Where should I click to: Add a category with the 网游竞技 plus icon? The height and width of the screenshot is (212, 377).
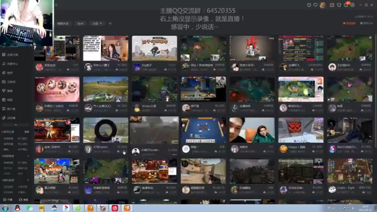(28, 156)
